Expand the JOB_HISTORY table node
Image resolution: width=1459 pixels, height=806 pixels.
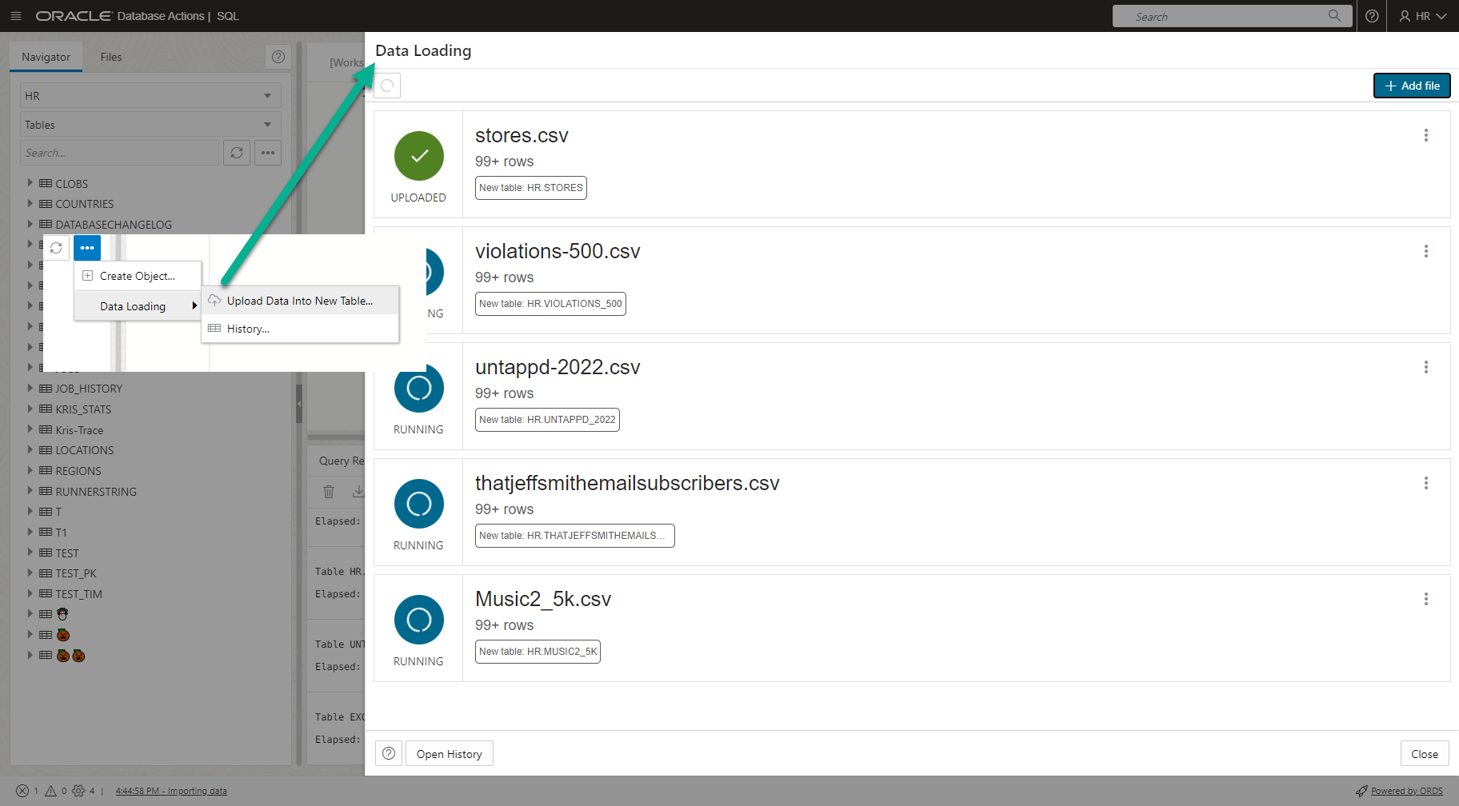(x=30, y=388)
